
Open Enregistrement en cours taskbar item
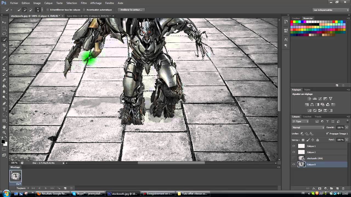click(158, 194)
